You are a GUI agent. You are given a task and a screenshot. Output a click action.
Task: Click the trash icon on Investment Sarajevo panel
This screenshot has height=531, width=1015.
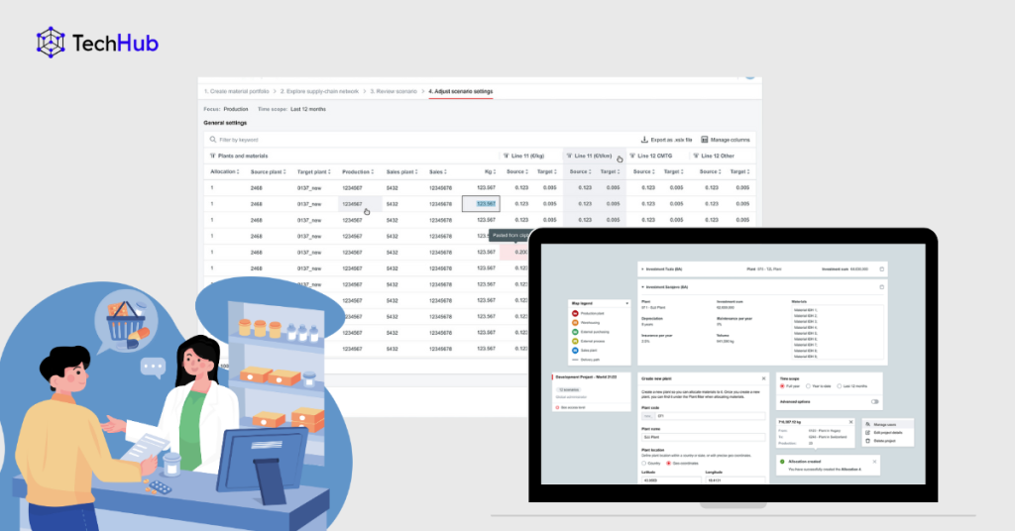[x=881, y=286]
